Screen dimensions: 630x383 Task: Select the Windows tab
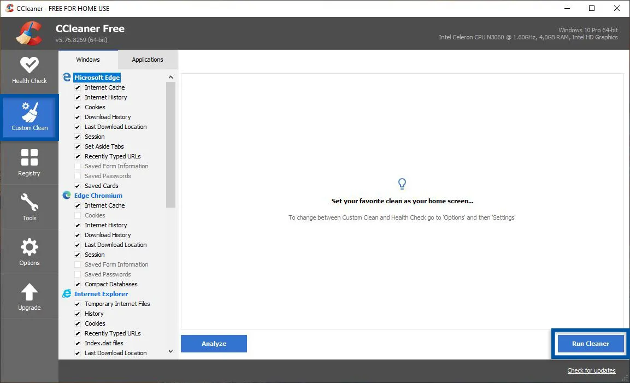click(87, 60)
